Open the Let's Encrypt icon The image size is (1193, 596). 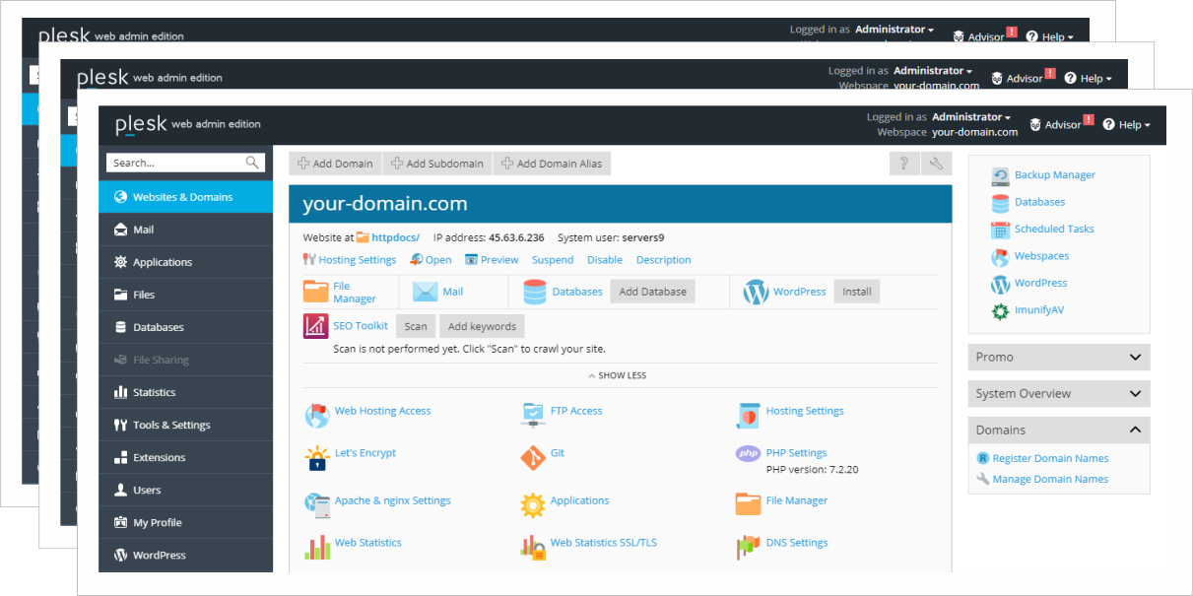click(316, 458)
